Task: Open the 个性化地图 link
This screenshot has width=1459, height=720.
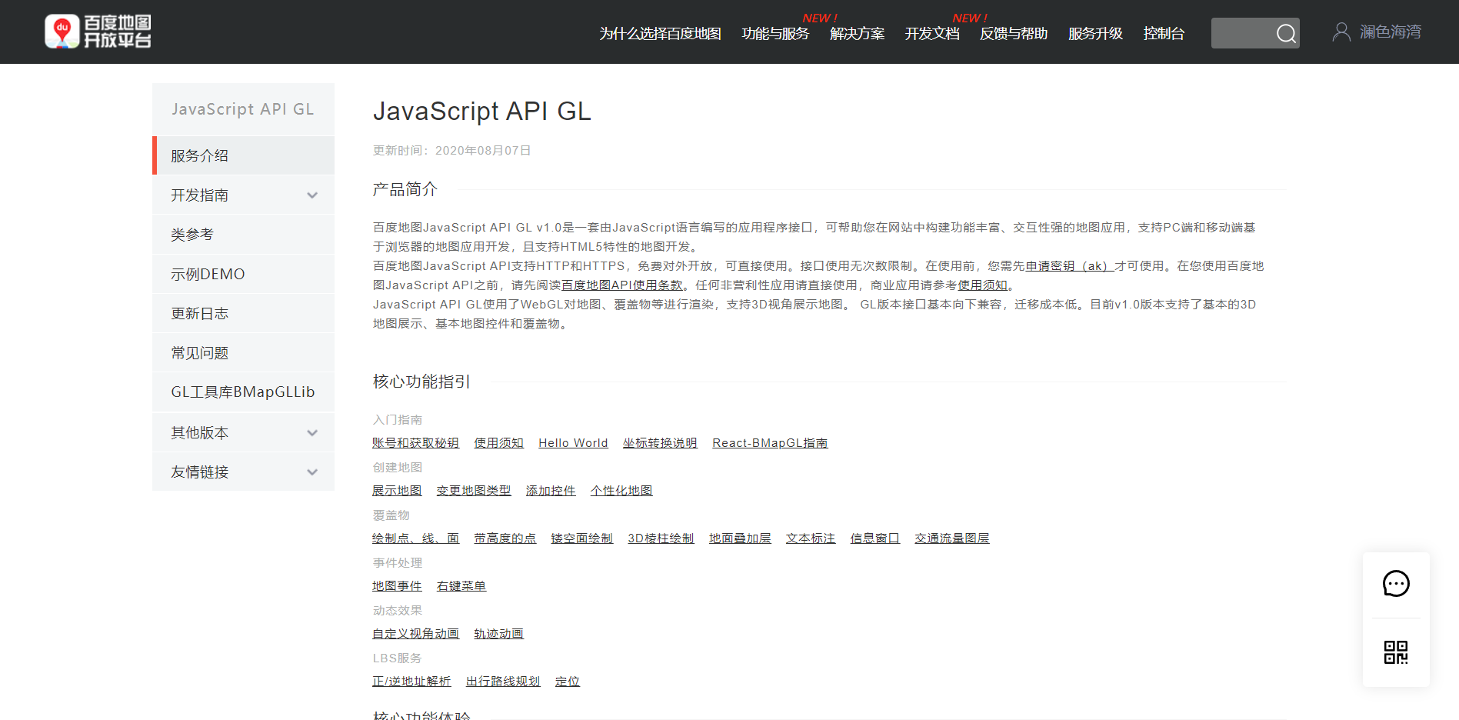Action: (621, 490)
